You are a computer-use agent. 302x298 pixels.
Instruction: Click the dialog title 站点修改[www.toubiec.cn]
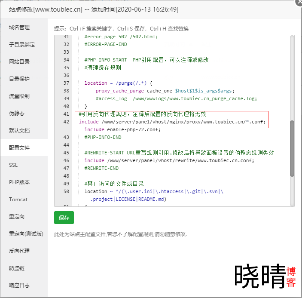[46, 9]
